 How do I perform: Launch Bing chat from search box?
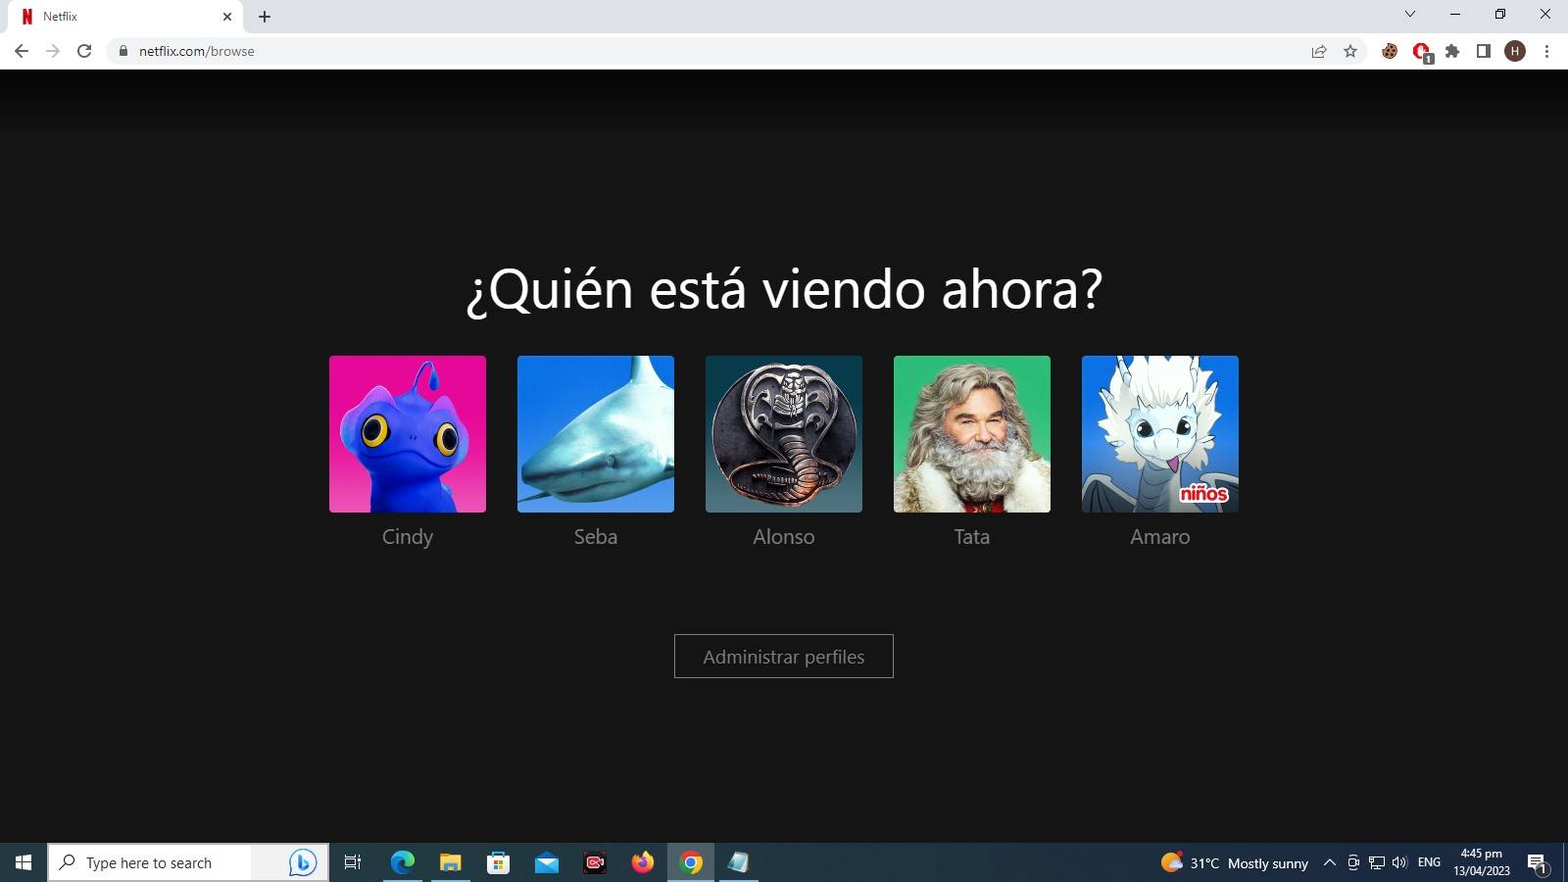tap(303, 862)
